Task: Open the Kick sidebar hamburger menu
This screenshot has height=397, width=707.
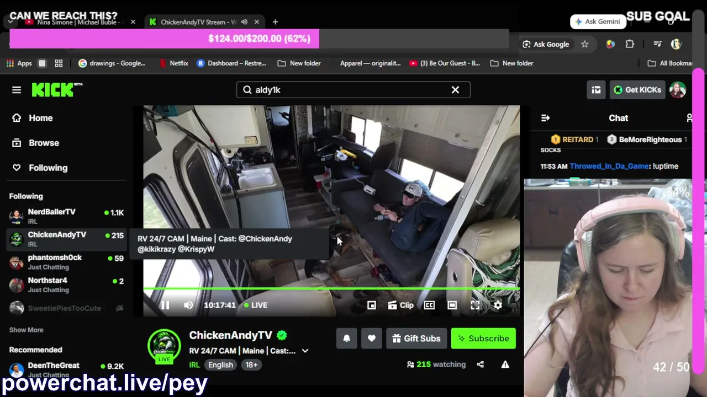Action: pos(17,90)
